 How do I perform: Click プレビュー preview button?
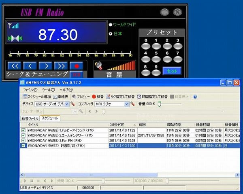tap(81, 97)
